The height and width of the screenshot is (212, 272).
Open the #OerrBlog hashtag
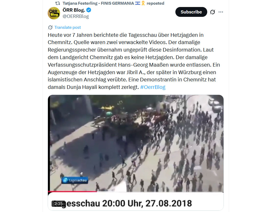[x=153, y=87]
